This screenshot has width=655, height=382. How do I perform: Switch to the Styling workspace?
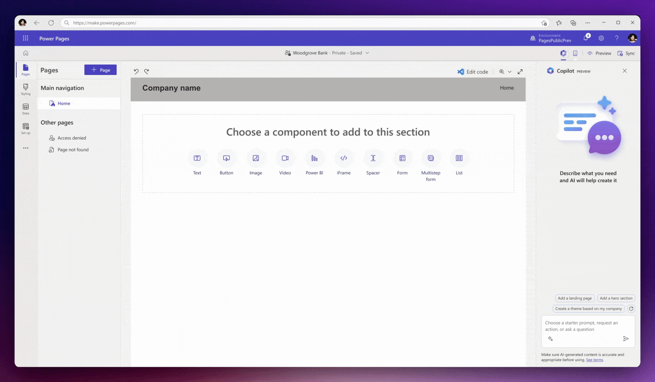[x=25, y=89]
